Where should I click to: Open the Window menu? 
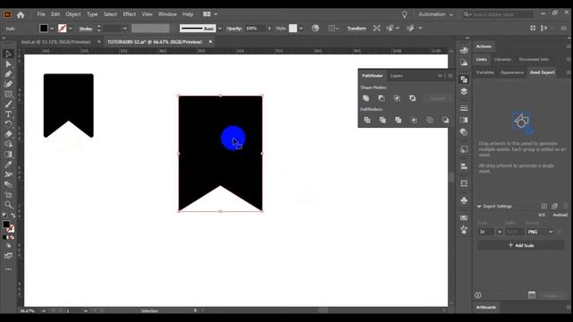point(167,14)
